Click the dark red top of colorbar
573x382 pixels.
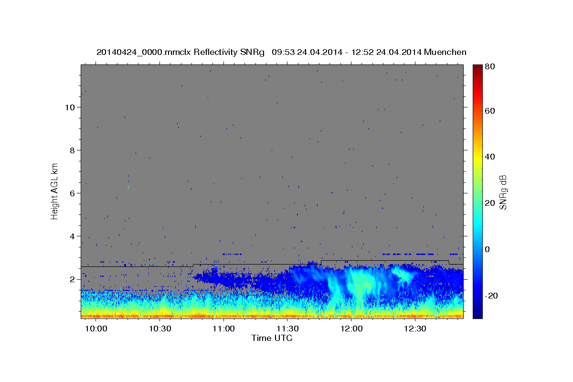point(477,68)
